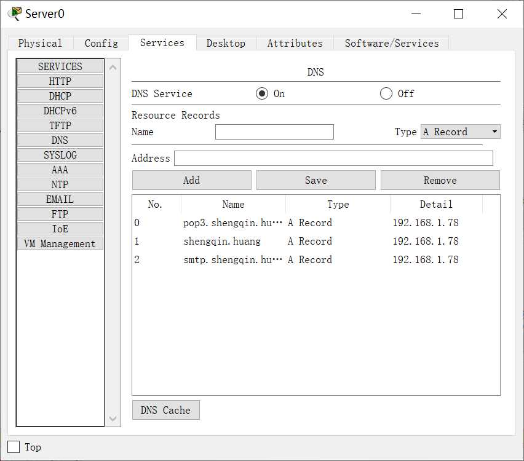Click the services list scroll down arrow

coord(113,418)
